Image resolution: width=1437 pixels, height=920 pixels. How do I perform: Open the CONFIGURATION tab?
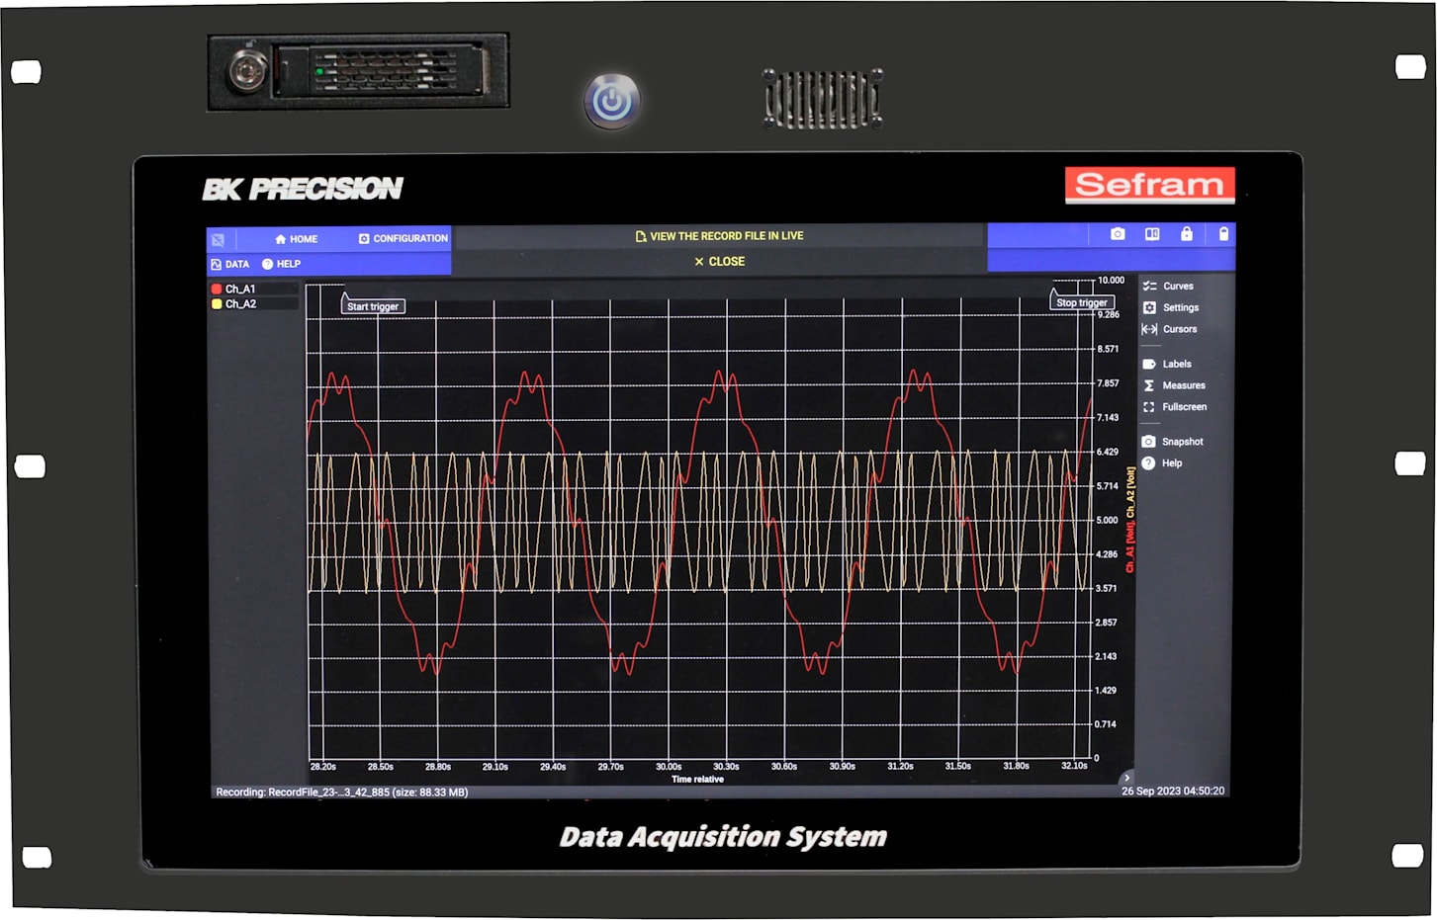403,239
